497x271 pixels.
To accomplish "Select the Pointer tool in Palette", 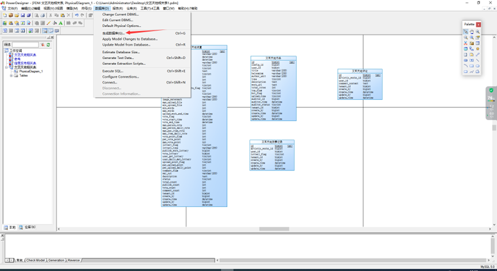I will tap(465, 32).
